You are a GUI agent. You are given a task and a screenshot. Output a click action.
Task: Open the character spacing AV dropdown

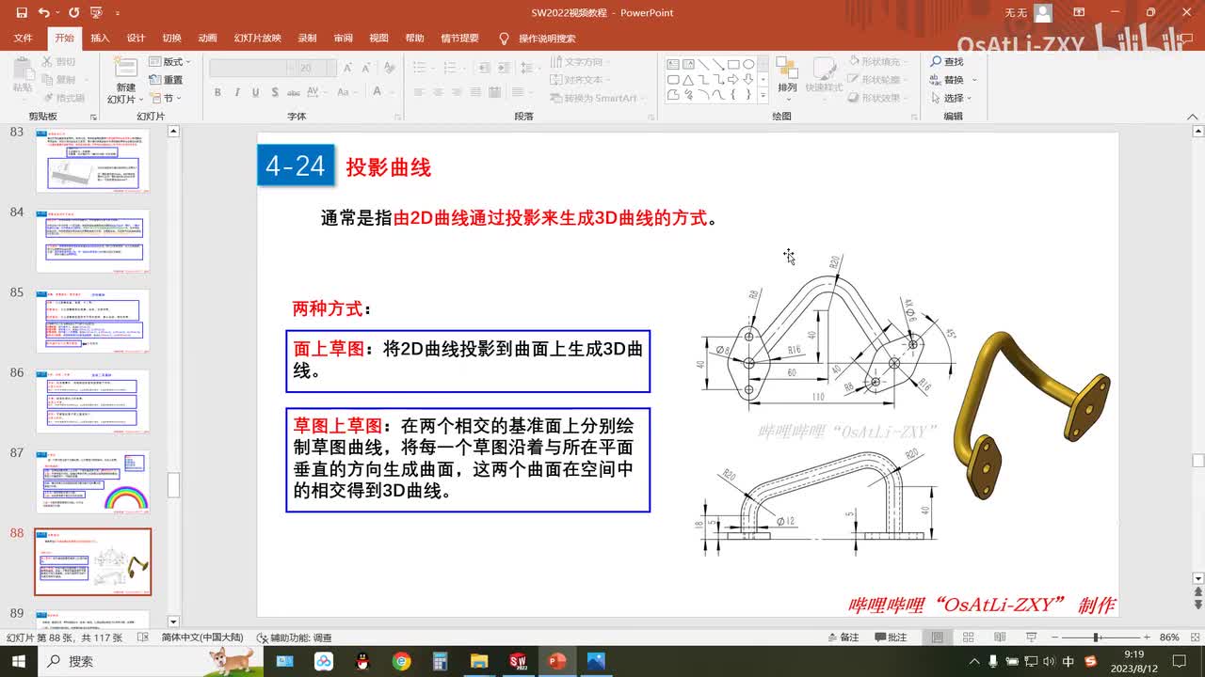click(319, 92)
